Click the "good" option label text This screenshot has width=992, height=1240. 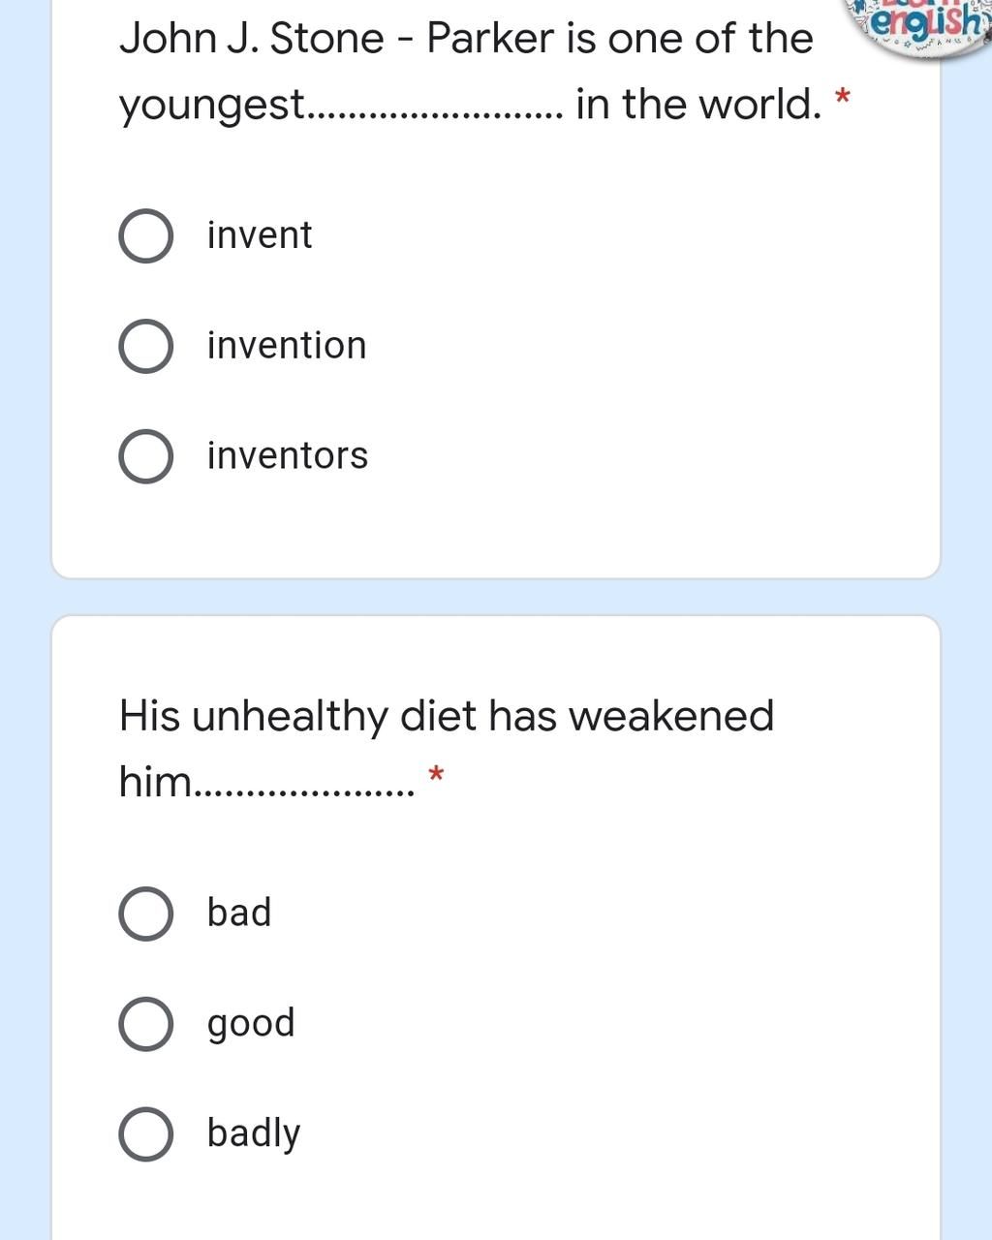(251, 1025)
